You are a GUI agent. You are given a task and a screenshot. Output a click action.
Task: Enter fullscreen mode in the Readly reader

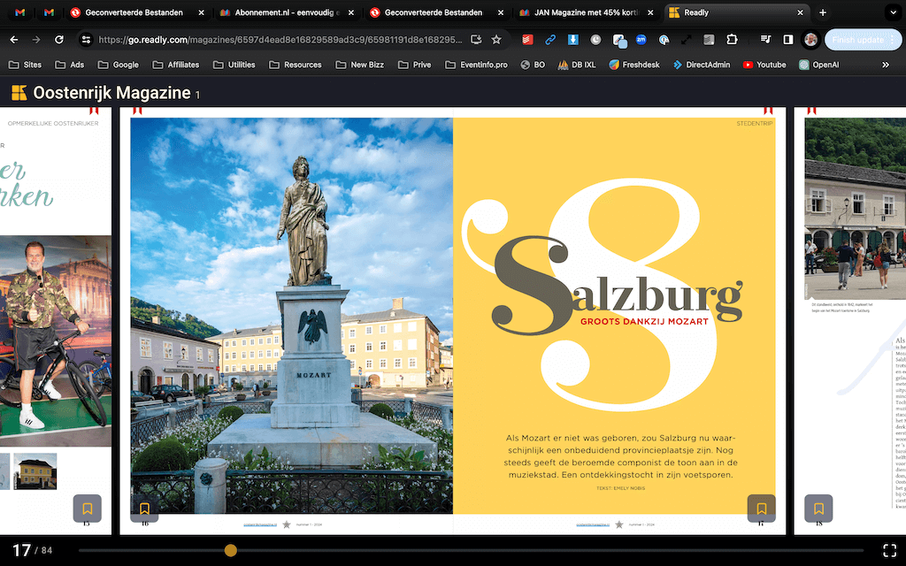[x=890, y=550]
